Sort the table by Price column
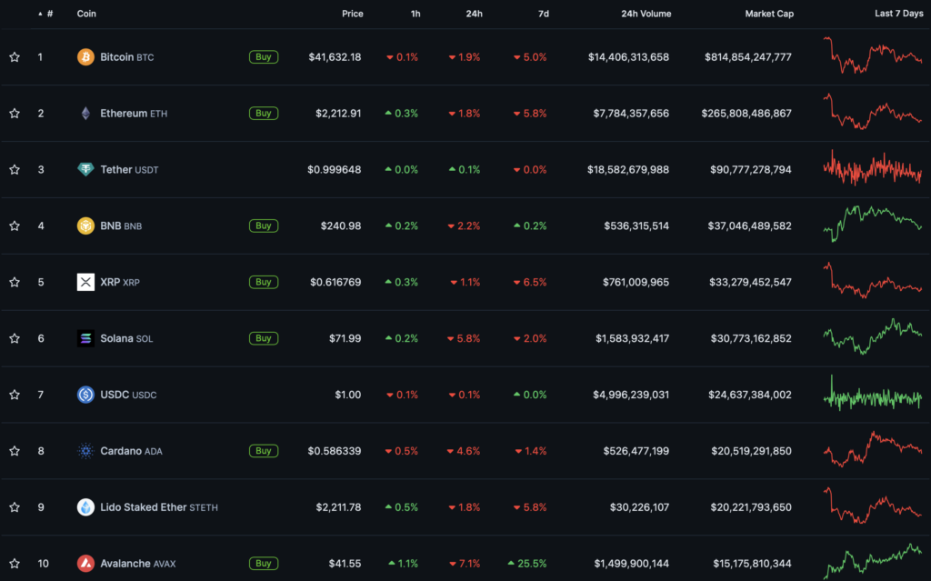This screenshot has height=581, width=931. click(352, 14)
